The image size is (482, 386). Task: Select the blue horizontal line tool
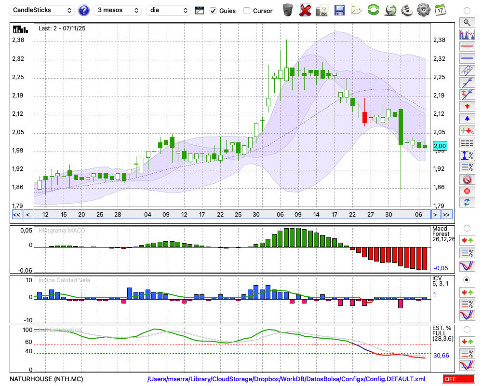[x=467, y=58]
